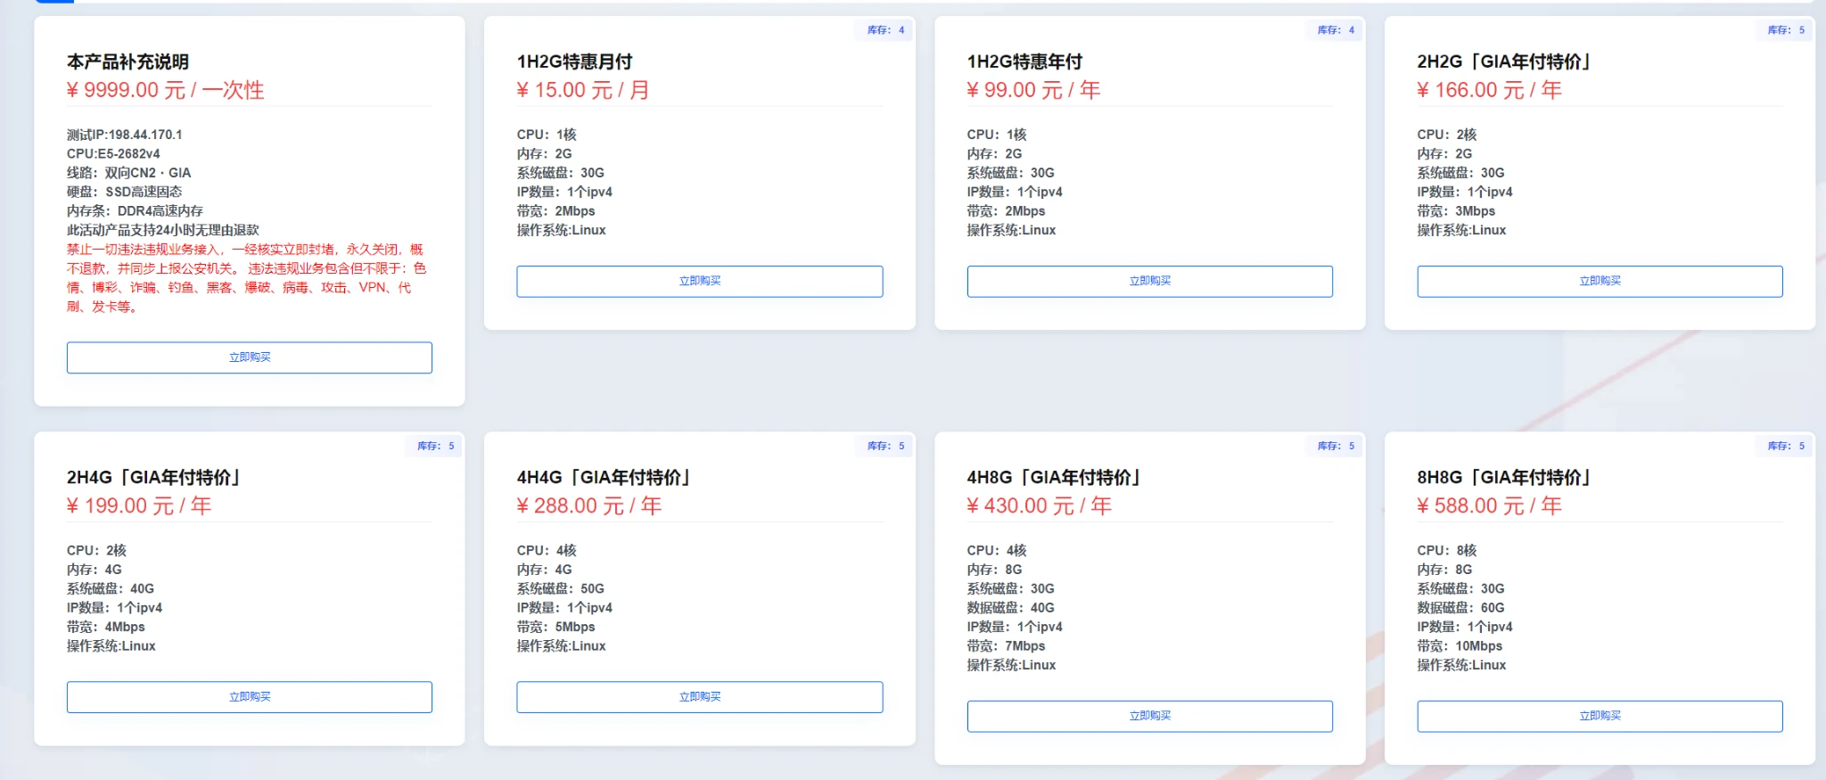1826x780 pixels.
Task: Click the 库存 badge on 8H8G card
Action: coord(1786,446)
